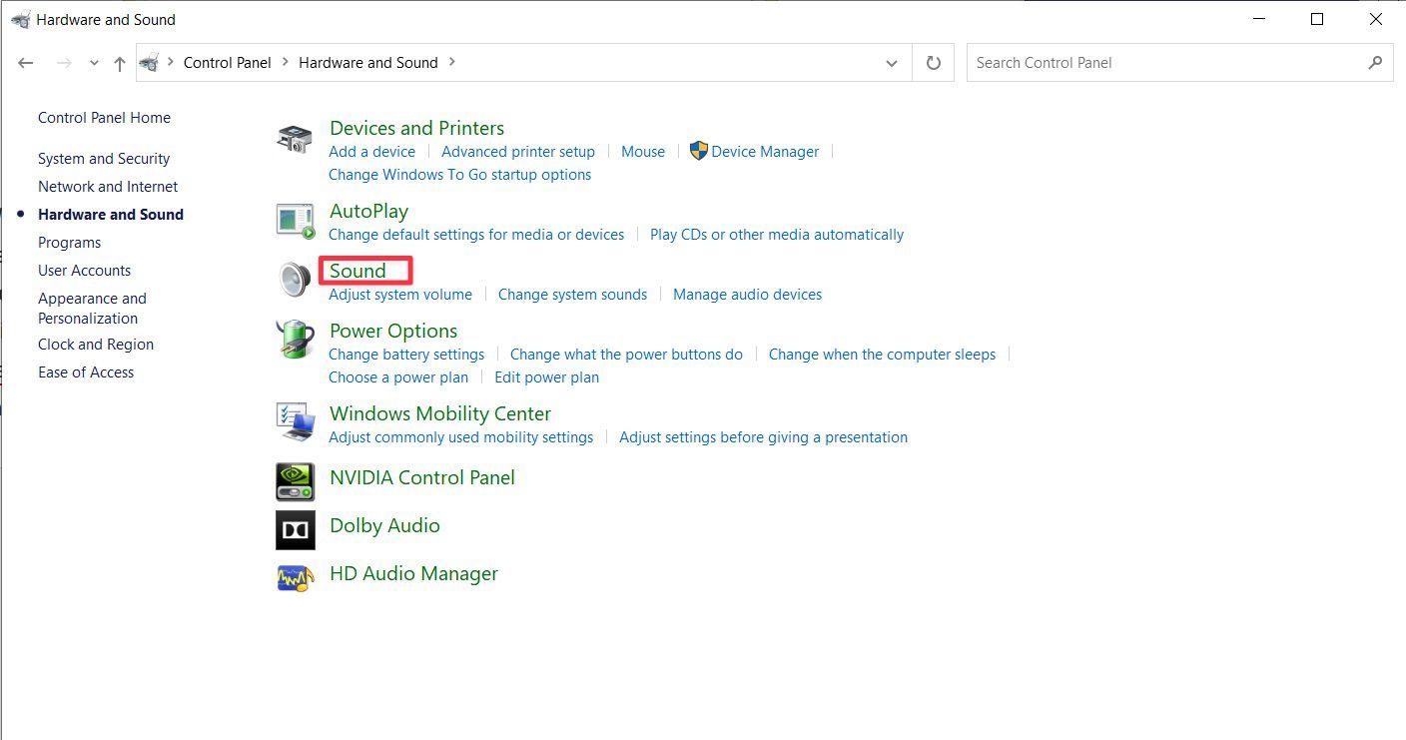This screenshot has width=1406, height=740.
Task: Navigate up one level with up arrow
Action: (120, 63)
